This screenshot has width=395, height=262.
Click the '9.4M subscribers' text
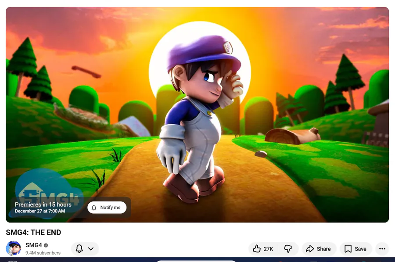coord(43,253)
